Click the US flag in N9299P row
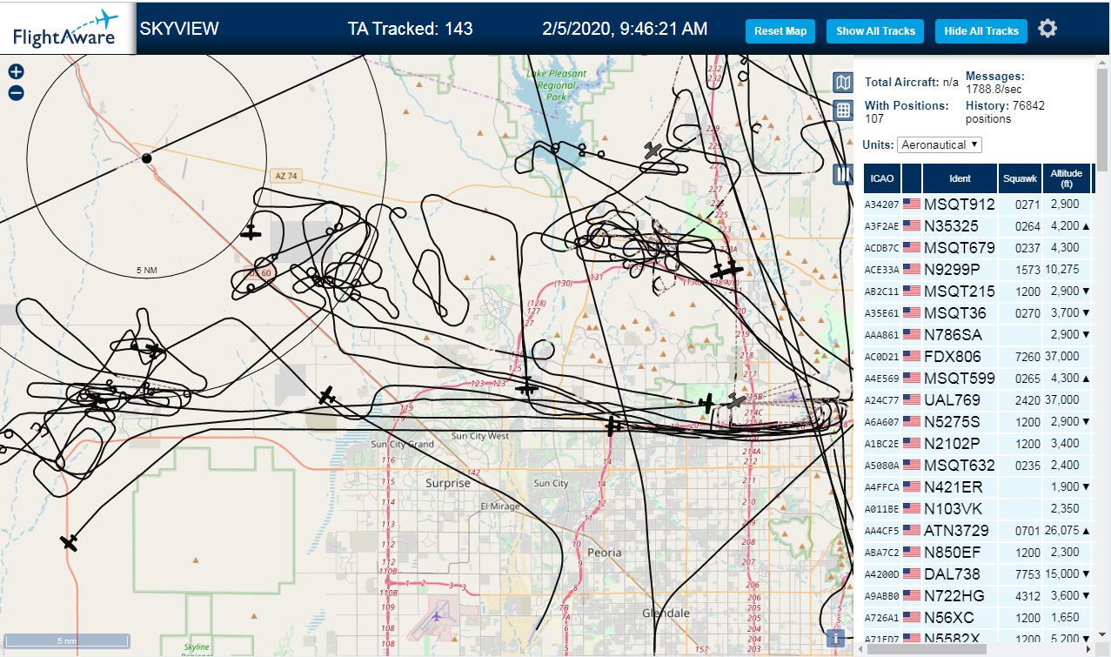Viewport: 1111px width, 657px height. [x=912, y=269]
